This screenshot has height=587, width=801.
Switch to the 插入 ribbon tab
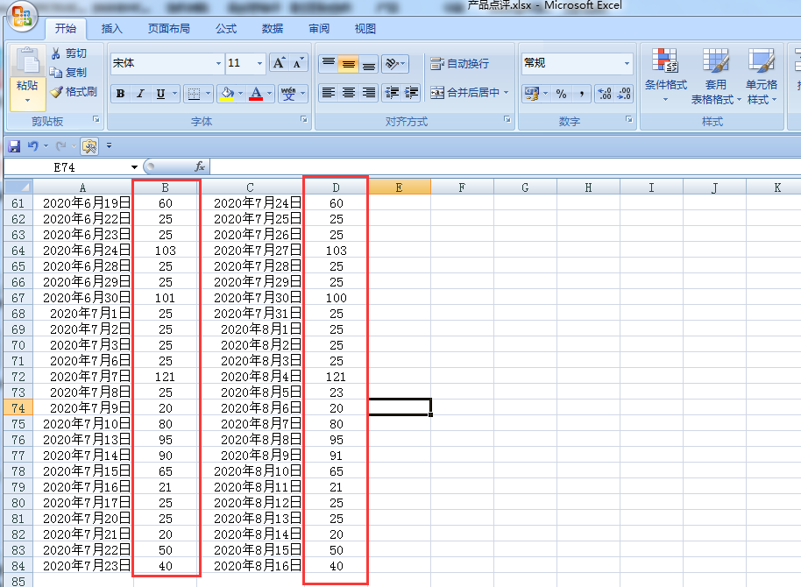(111, 29)
